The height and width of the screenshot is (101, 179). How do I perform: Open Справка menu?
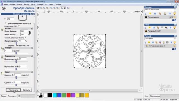click(58, 4)
